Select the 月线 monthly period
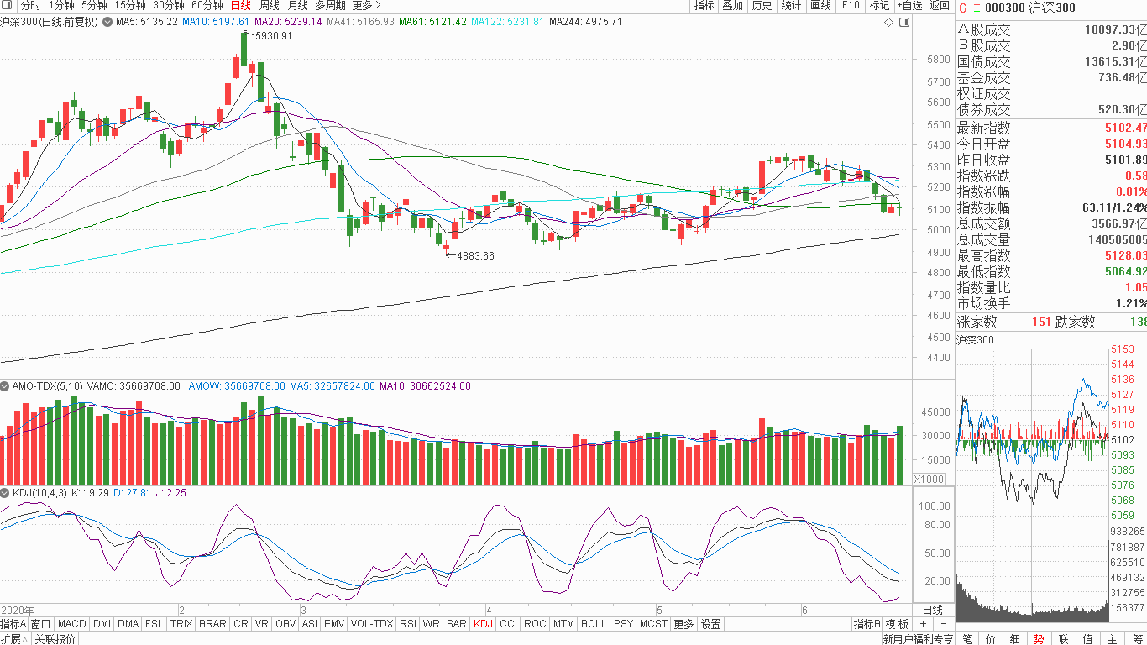Image resolution: width=1147 pixels, height=645 pixels. pyautogui.click(x=297, y=6)
